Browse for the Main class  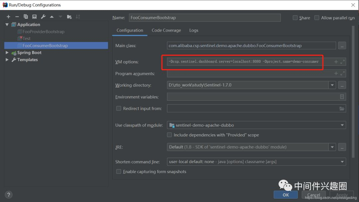[342, 46]
